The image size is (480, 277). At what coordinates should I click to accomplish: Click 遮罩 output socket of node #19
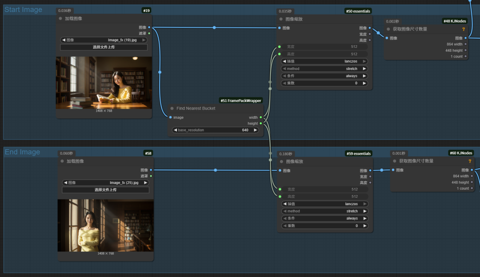(x=149, y=33)
